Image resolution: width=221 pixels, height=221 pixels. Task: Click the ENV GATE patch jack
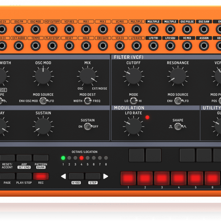103,45
